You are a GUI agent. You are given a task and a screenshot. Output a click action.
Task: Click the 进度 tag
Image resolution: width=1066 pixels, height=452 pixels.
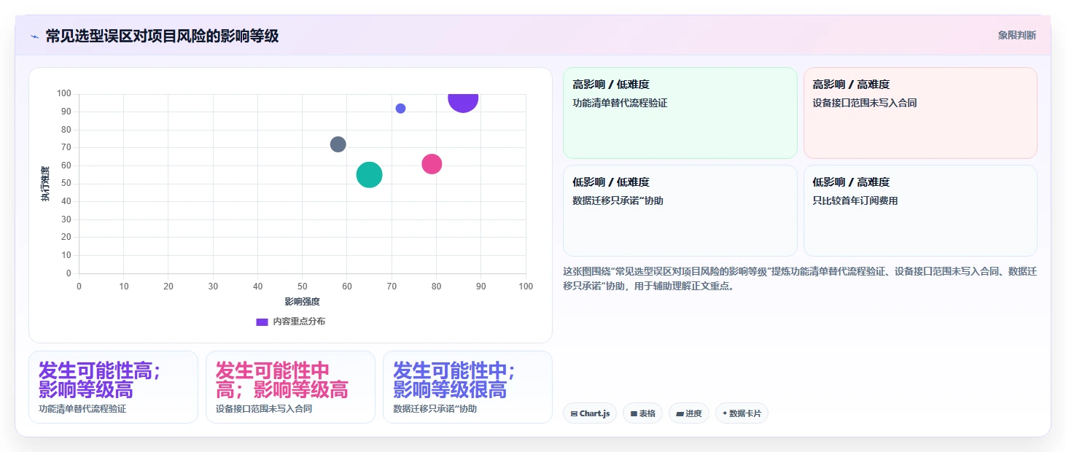689,413
